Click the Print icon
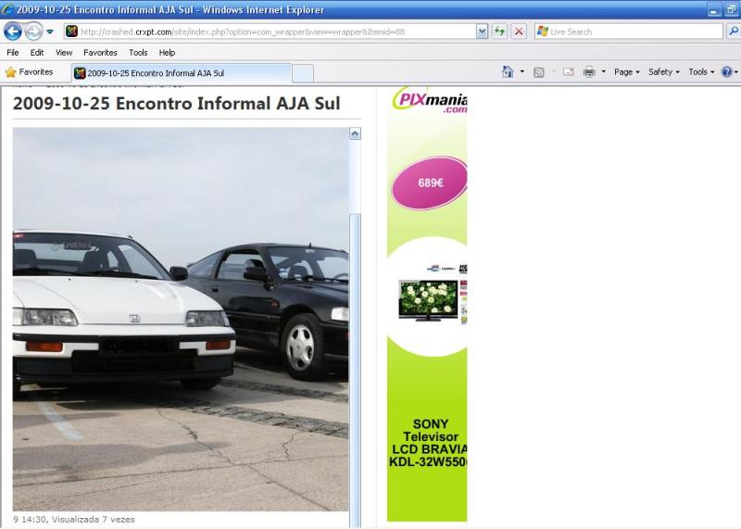Screen dimensions: 741x529 589,72
